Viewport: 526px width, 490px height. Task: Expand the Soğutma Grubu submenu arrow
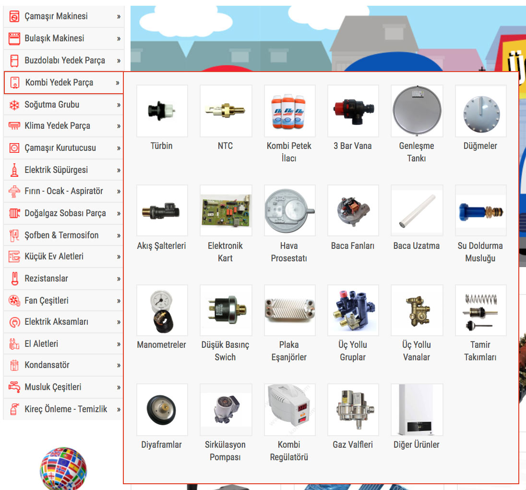[119, 105]
